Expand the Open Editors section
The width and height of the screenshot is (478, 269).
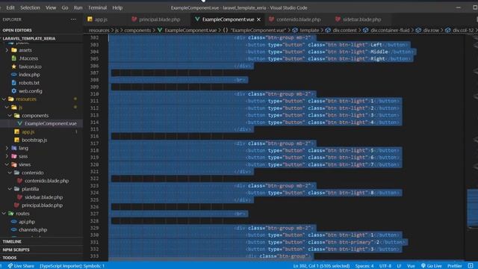pos(17,30)
